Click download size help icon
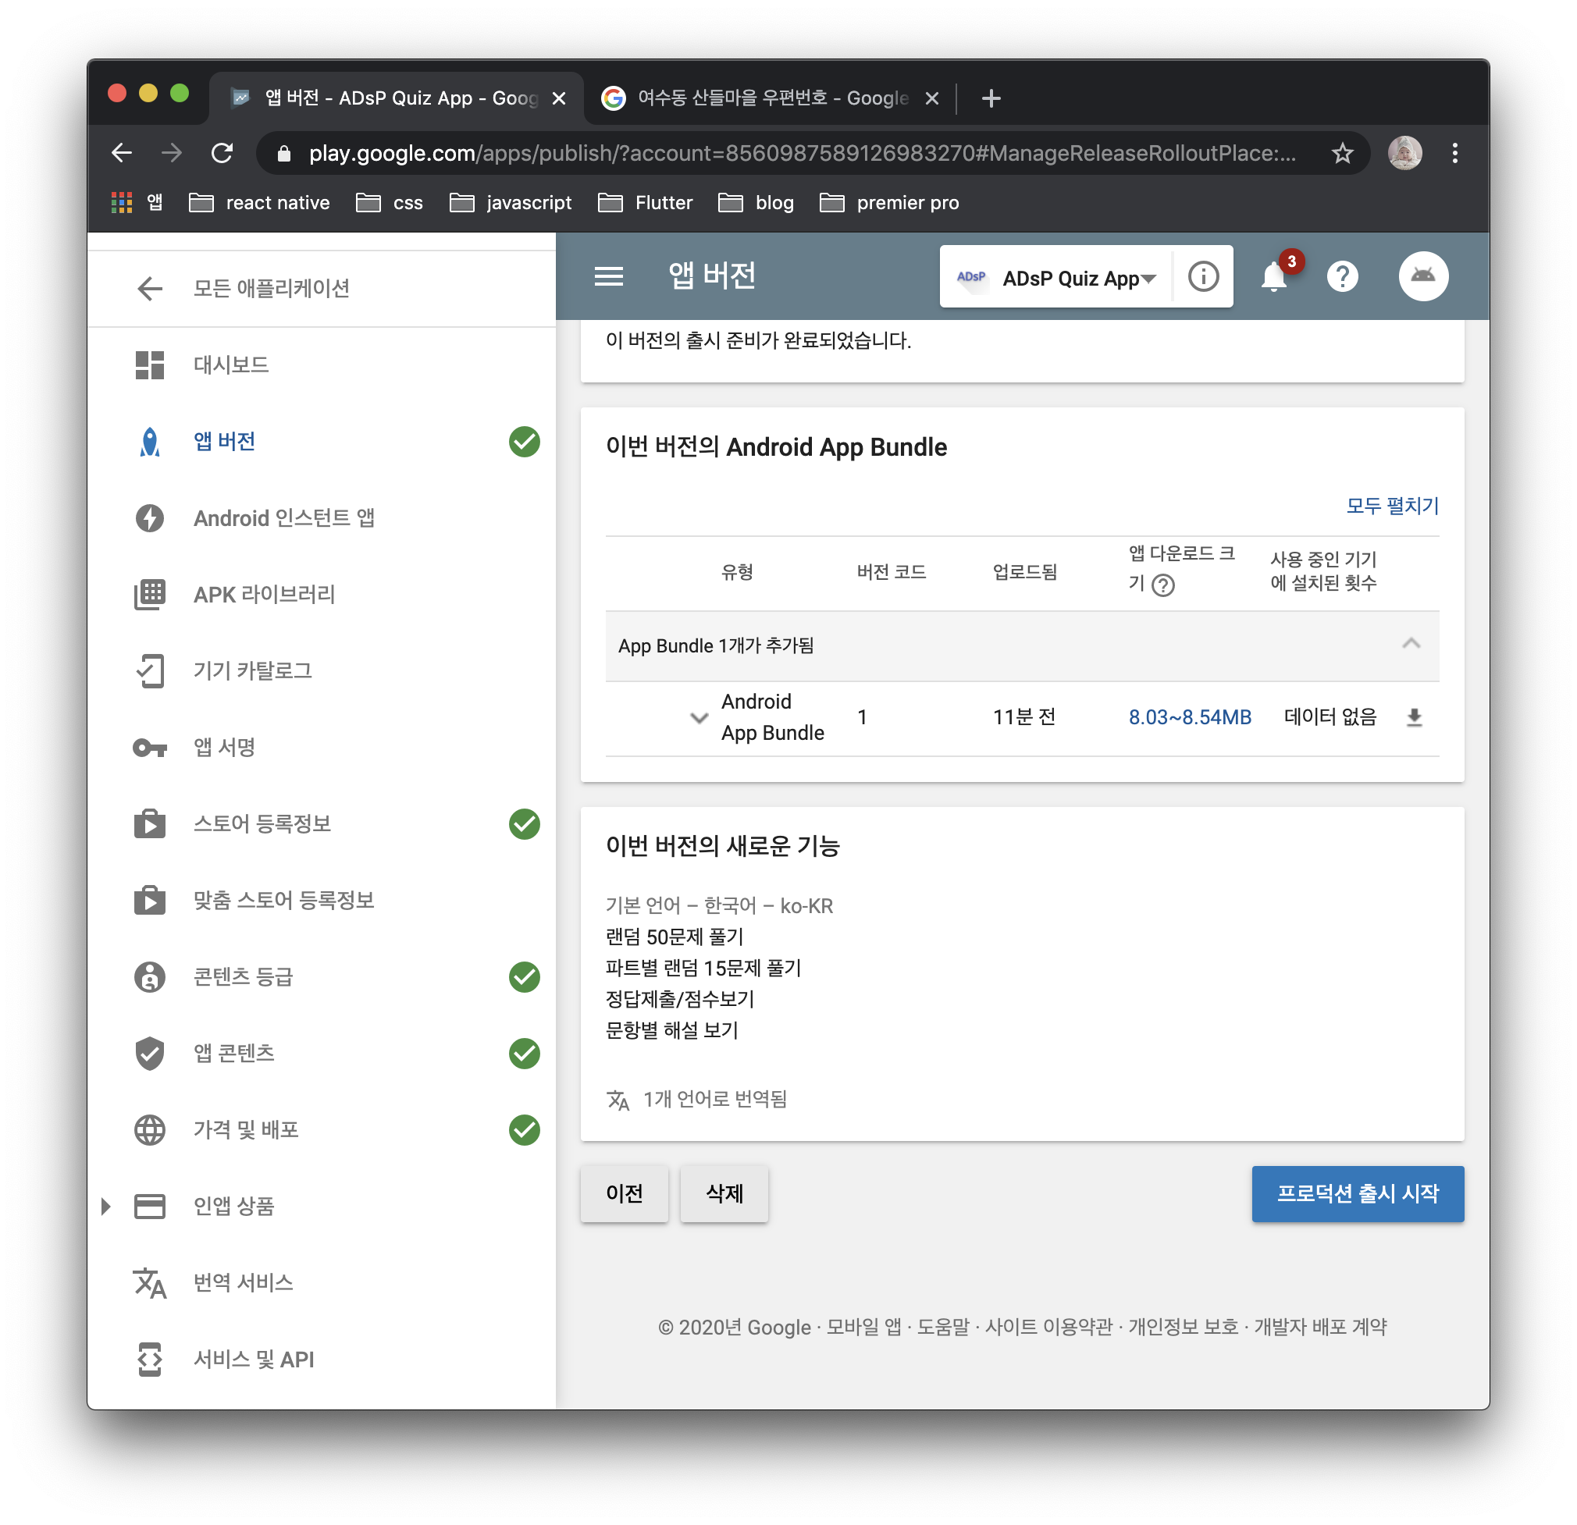This screenshot has width=1577, height=1525. pos(1162,585)
